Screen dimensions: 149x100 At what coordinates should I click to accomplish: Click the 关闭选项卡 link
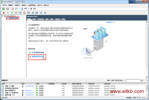point(109,22)
